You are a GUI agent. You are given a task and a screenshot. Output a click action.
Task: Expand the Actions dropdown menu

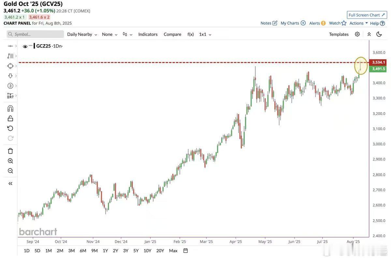[x=359, y=23]
